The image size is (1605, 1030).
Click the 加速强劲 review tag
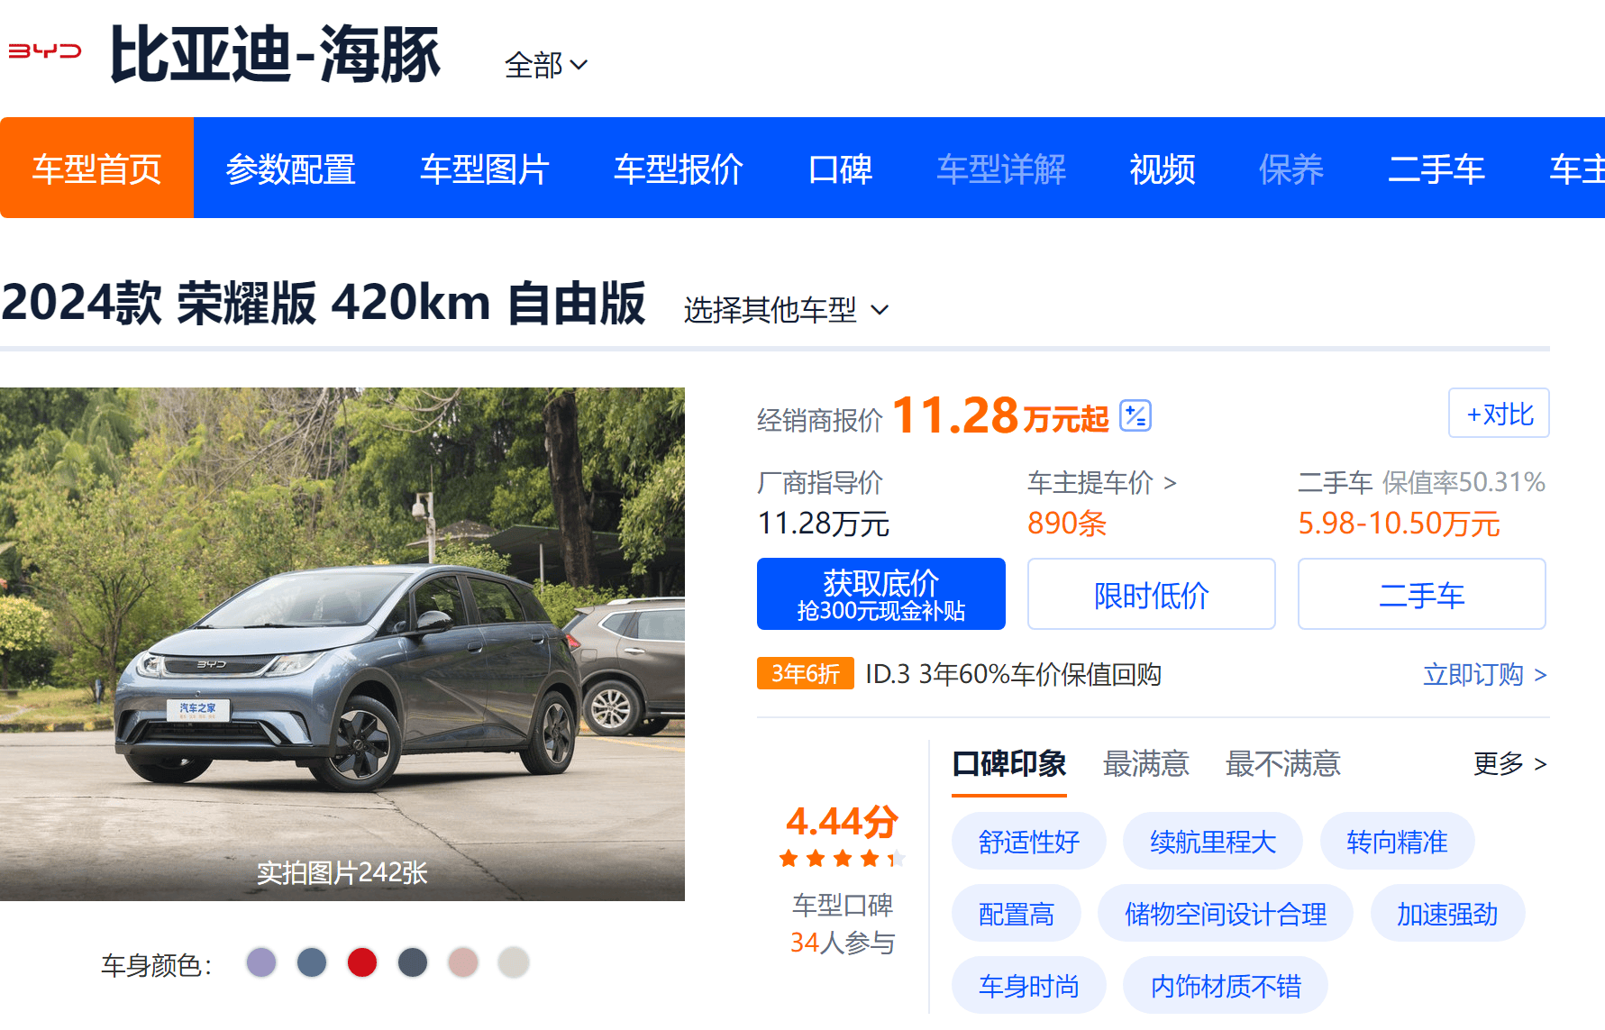click(x=1447, y=913)
